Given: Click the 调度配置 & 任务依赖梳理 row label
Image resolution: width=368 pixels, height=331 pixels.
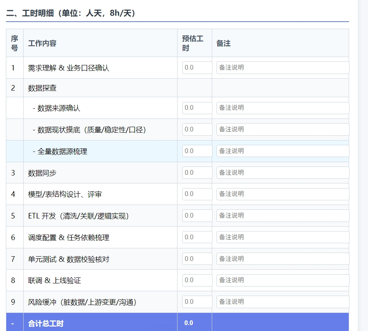Looking at the screenshot, I should (68, 238).
